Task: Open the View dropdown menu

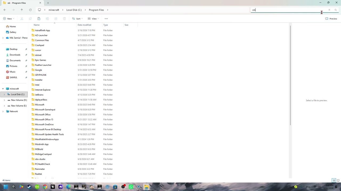Action: (x=93, y=19)
